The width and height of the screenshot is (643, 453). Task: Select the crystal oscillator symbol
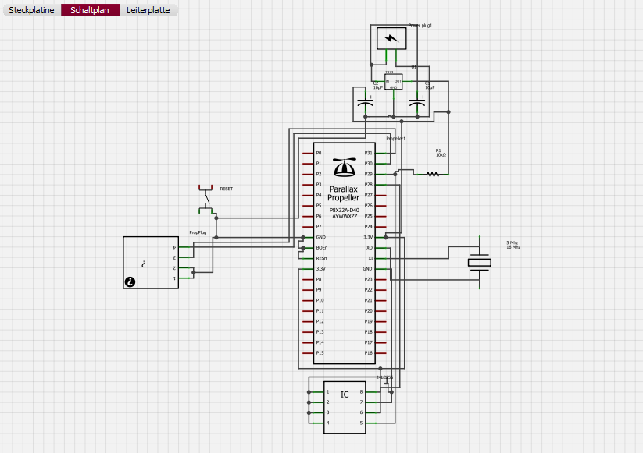point(480,263)
